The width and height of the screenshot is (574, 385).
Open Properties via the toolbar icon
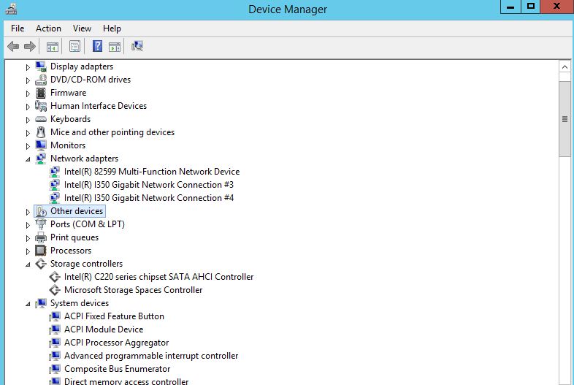pos(74,47)
